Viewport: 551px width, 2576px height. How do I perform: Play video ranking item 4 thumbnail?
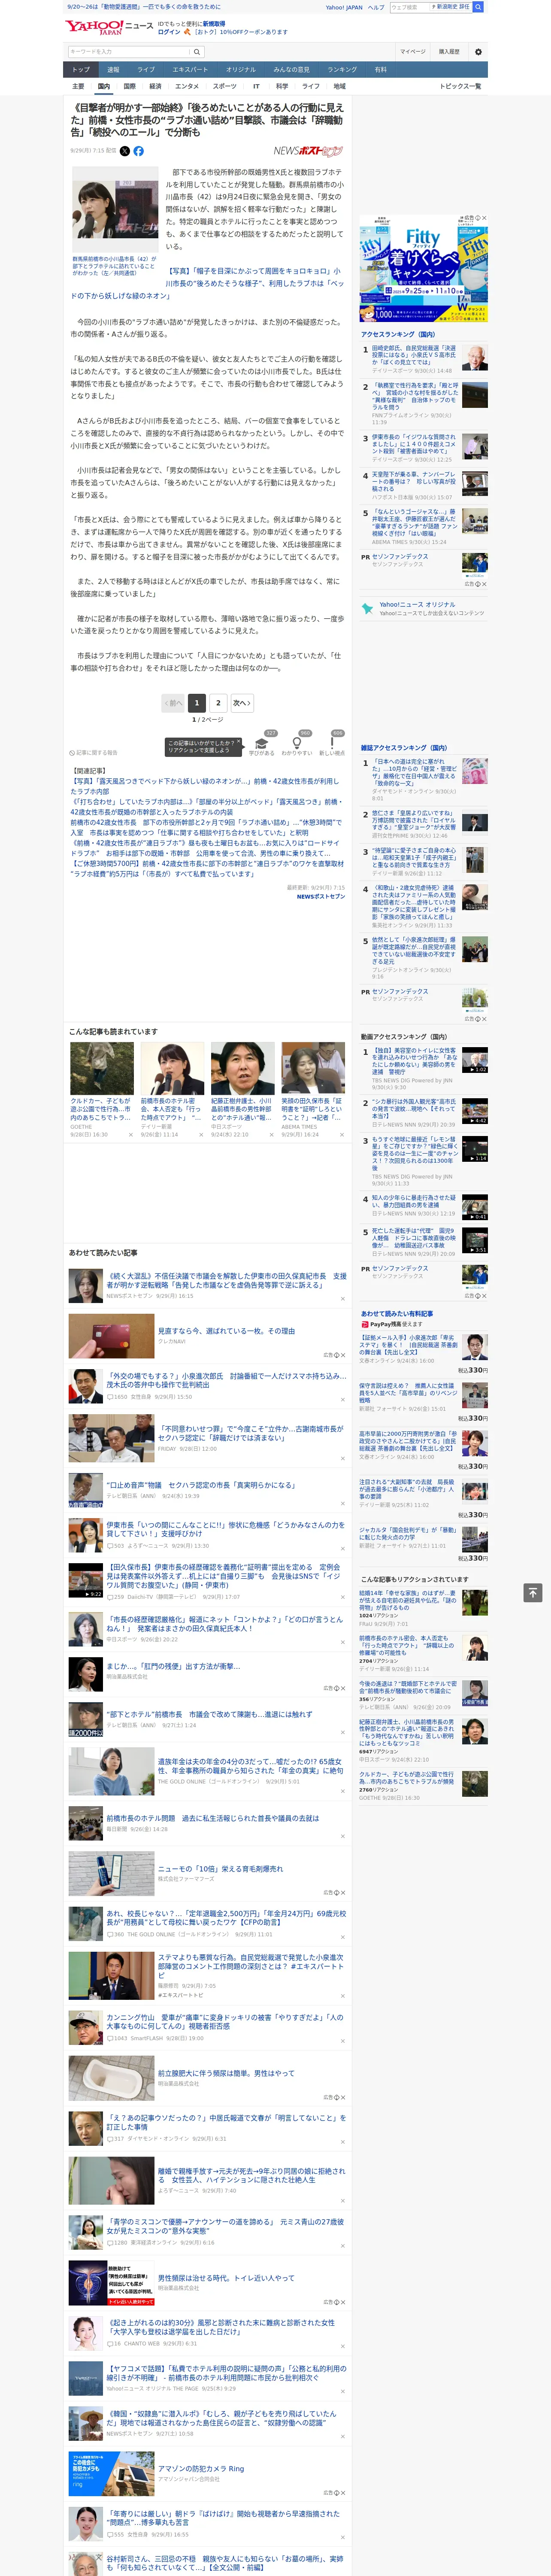pyautogui.click(x=474, y=1207)
